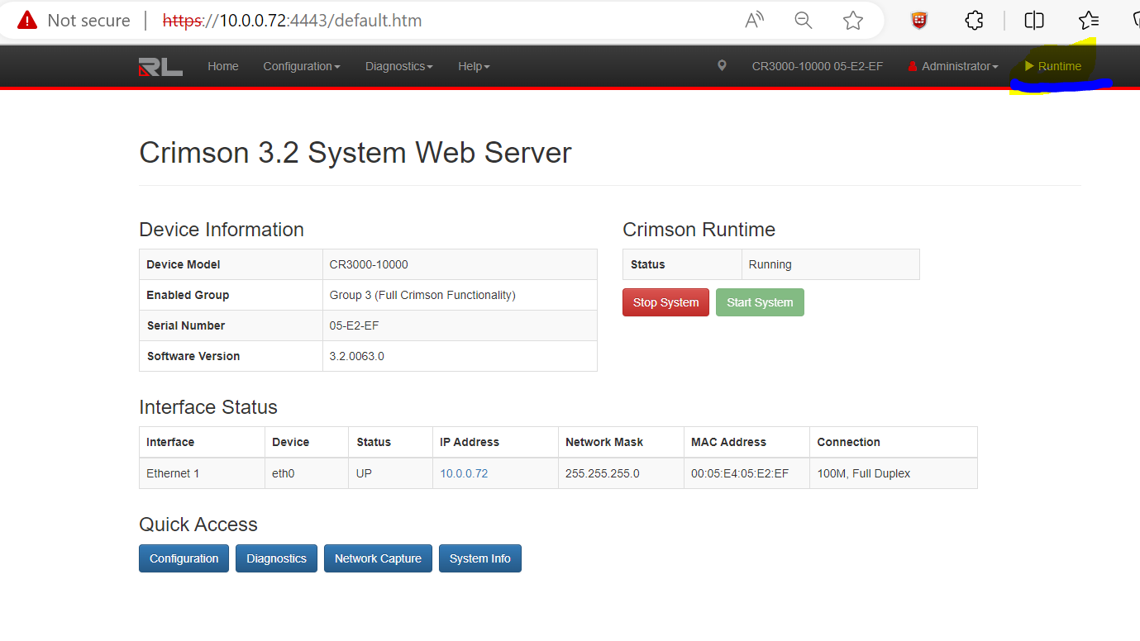This screenshot has width=1140, height=641.
Task: Open the Configuration quick access button
Action: tap(184, 558)
